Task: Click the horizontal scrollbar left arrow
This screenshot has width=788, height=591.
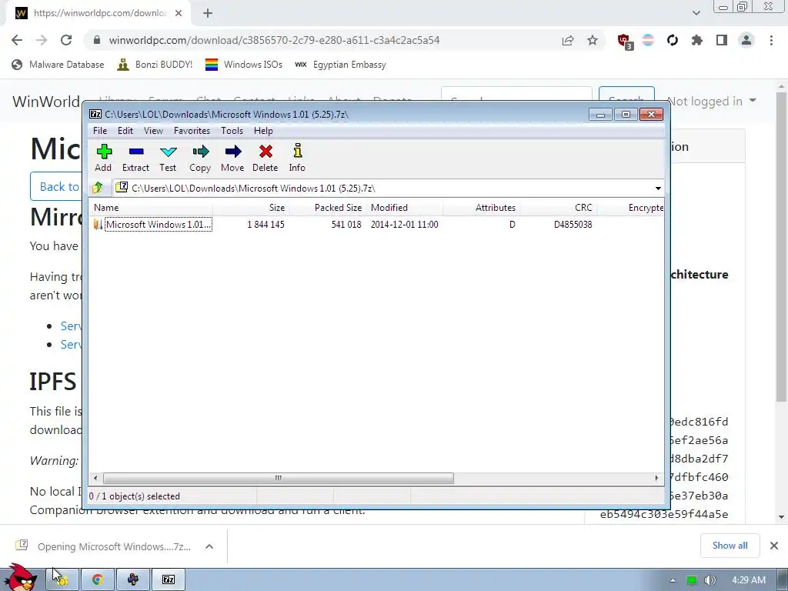Action: (x=95, y=478)
